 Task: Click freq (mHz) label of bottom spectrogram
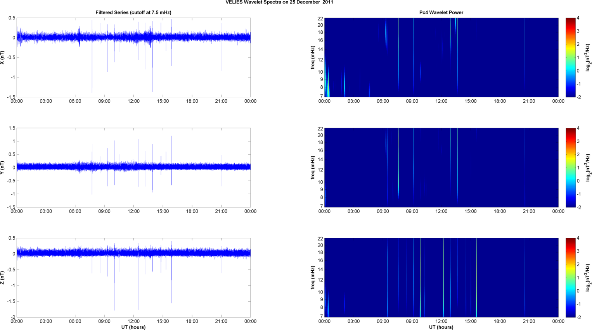(x=313, y=278)
